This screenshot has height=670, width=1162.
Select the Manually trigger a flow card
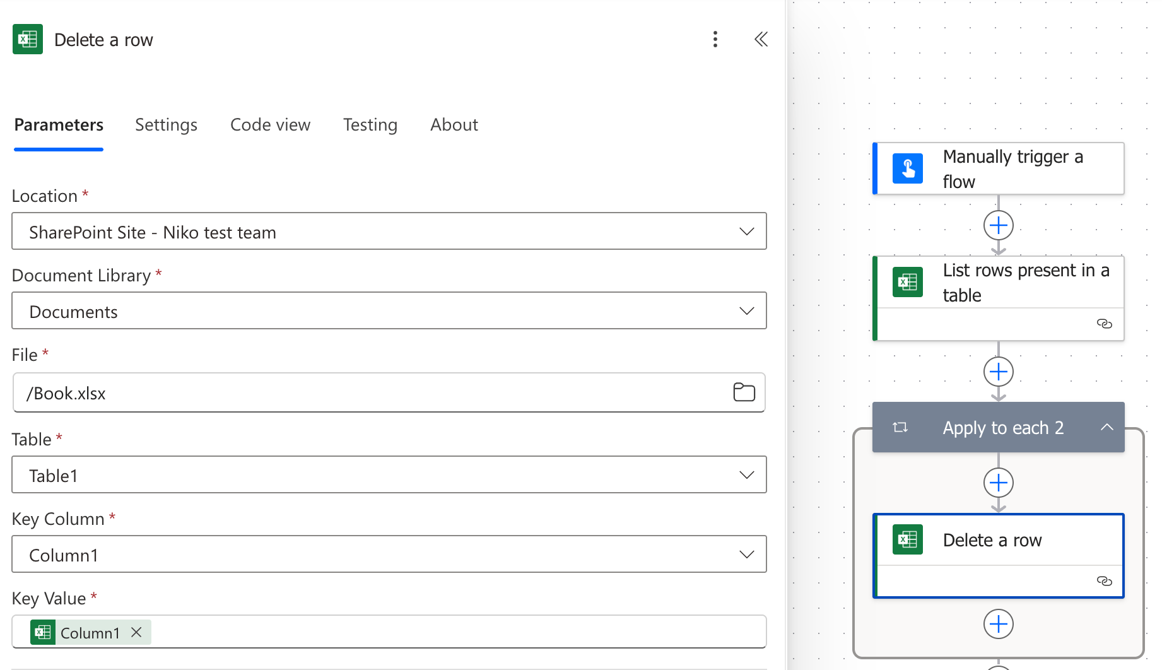coord(998,168)
